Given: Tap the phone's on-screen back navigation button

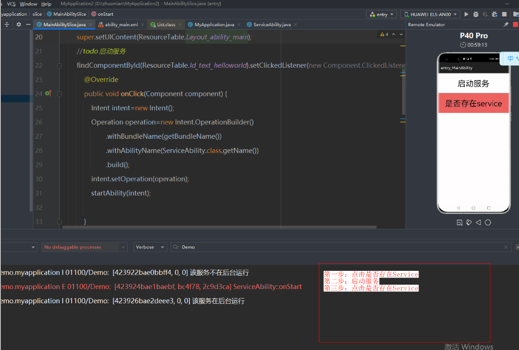Looking at the screenshot, I should point(458,208).
